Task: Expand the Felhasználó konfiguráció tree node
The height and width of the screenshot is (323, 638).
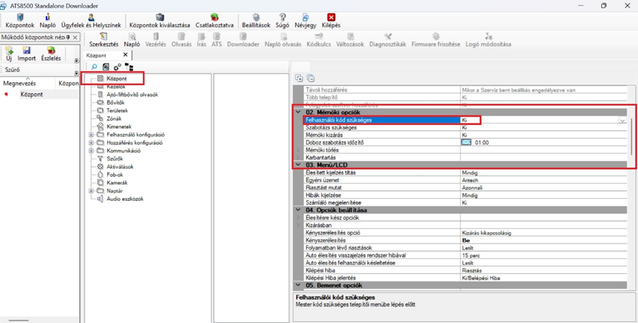Action: pos(91,135)
